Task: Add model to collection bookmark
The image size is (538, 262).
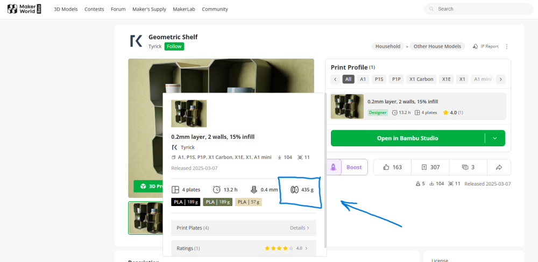Action: coord(430,167)
